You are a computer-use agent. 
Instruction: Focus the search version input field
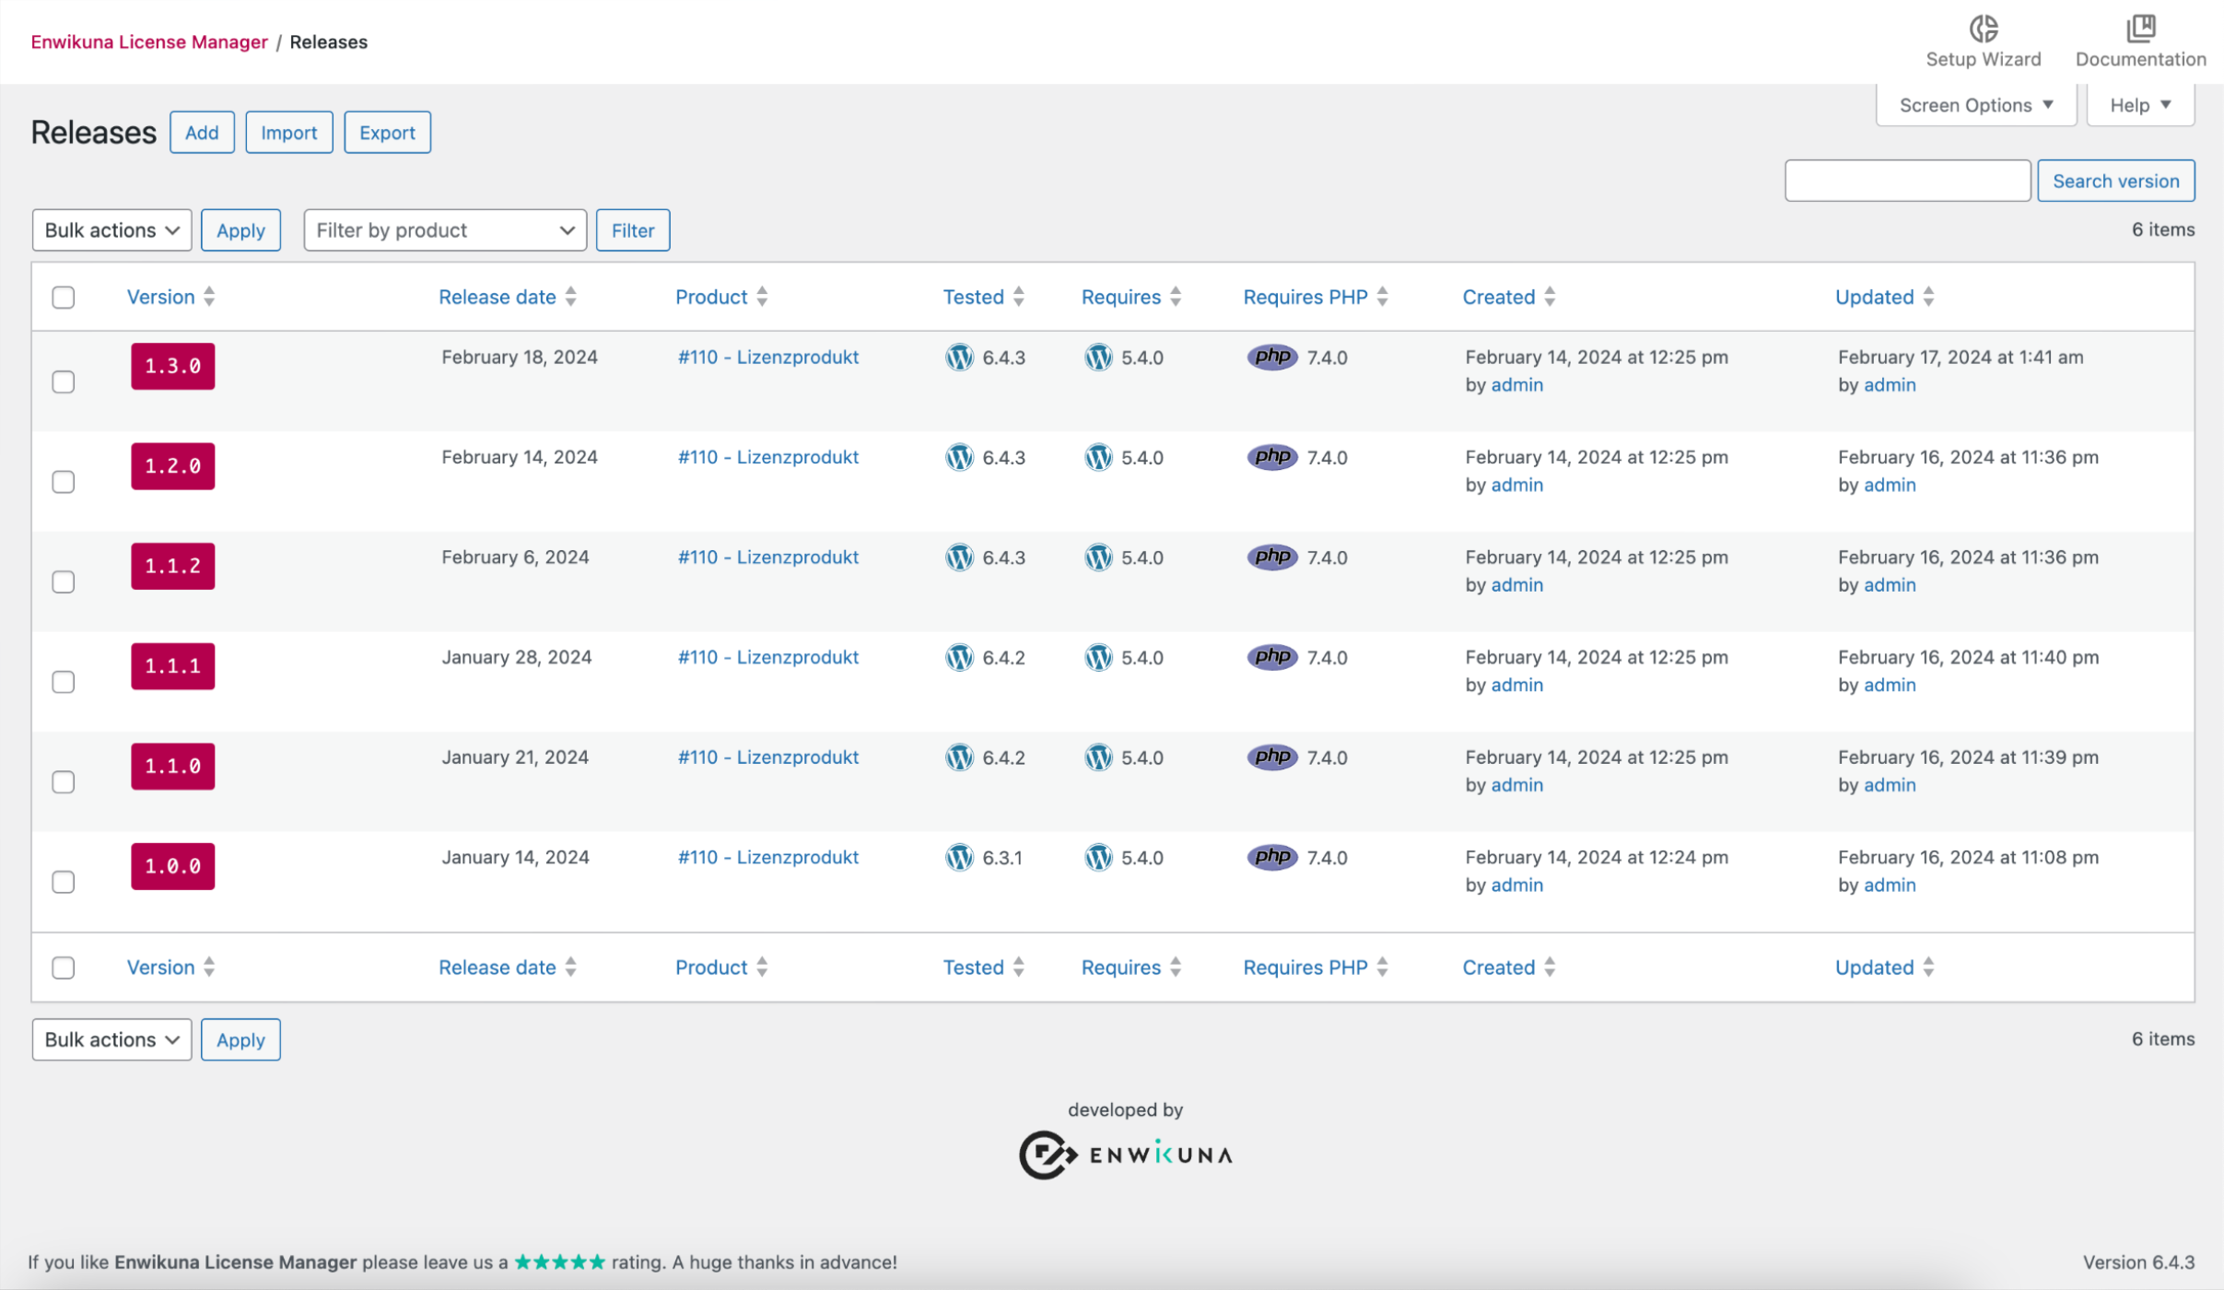point(1907,181)
